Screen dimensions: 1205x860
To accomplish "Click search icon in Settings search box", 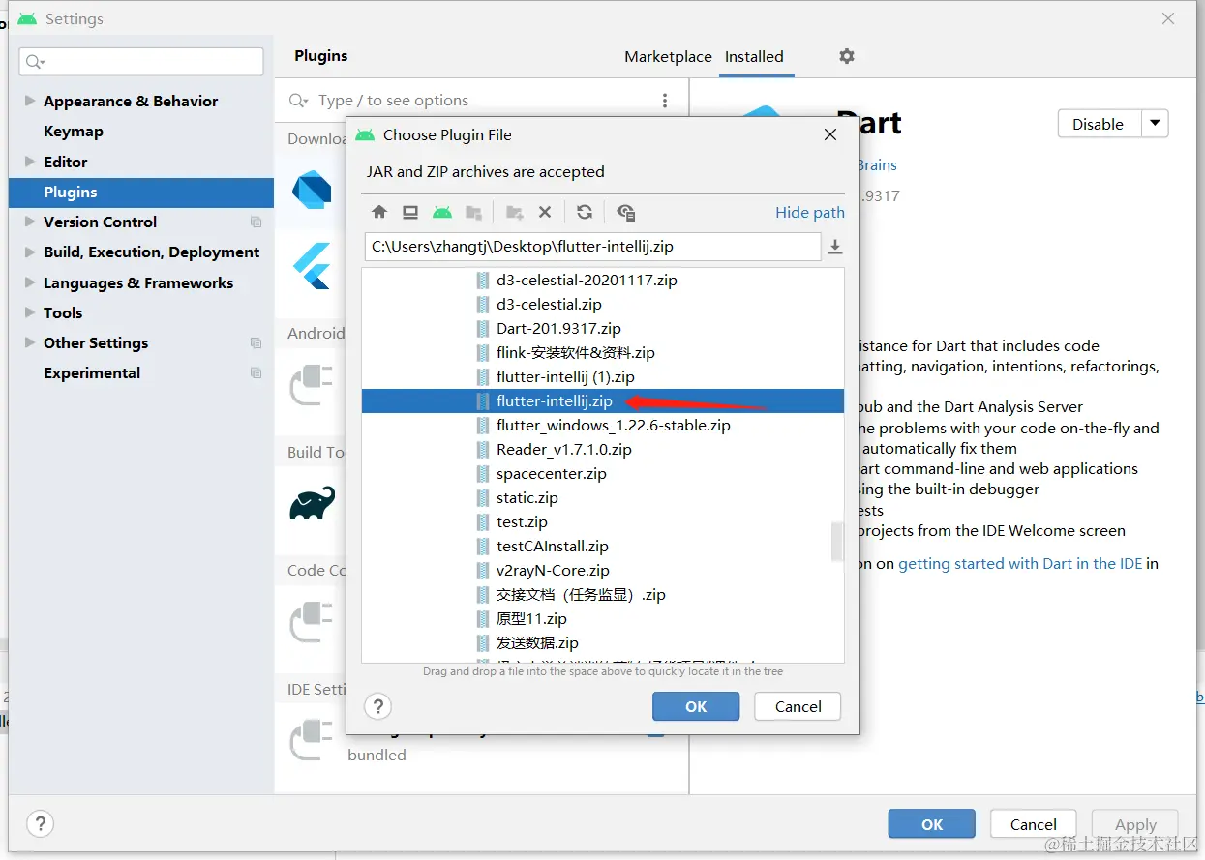I will point(35,62).
